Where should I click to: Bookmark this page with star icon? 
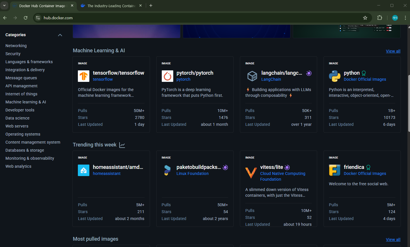[x=365, y=18]
